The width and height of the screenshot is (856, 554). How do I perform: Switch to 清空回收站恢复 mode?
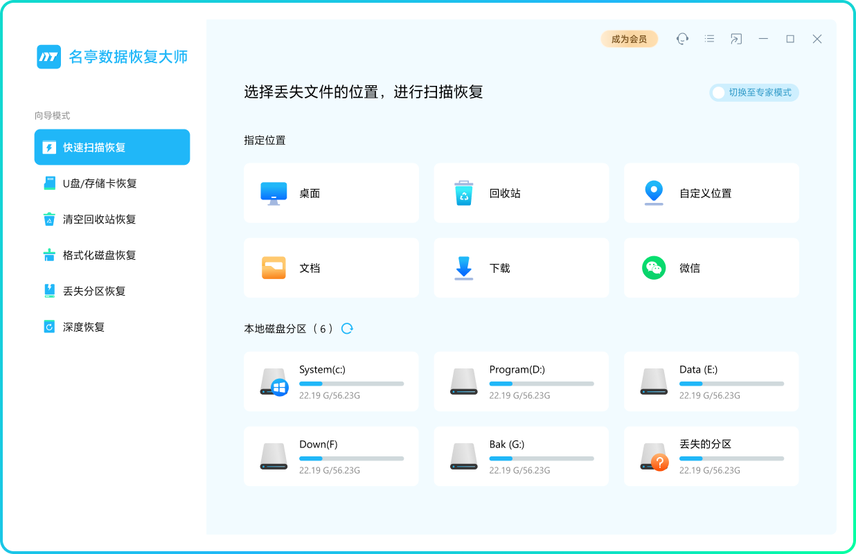point(99,220)
